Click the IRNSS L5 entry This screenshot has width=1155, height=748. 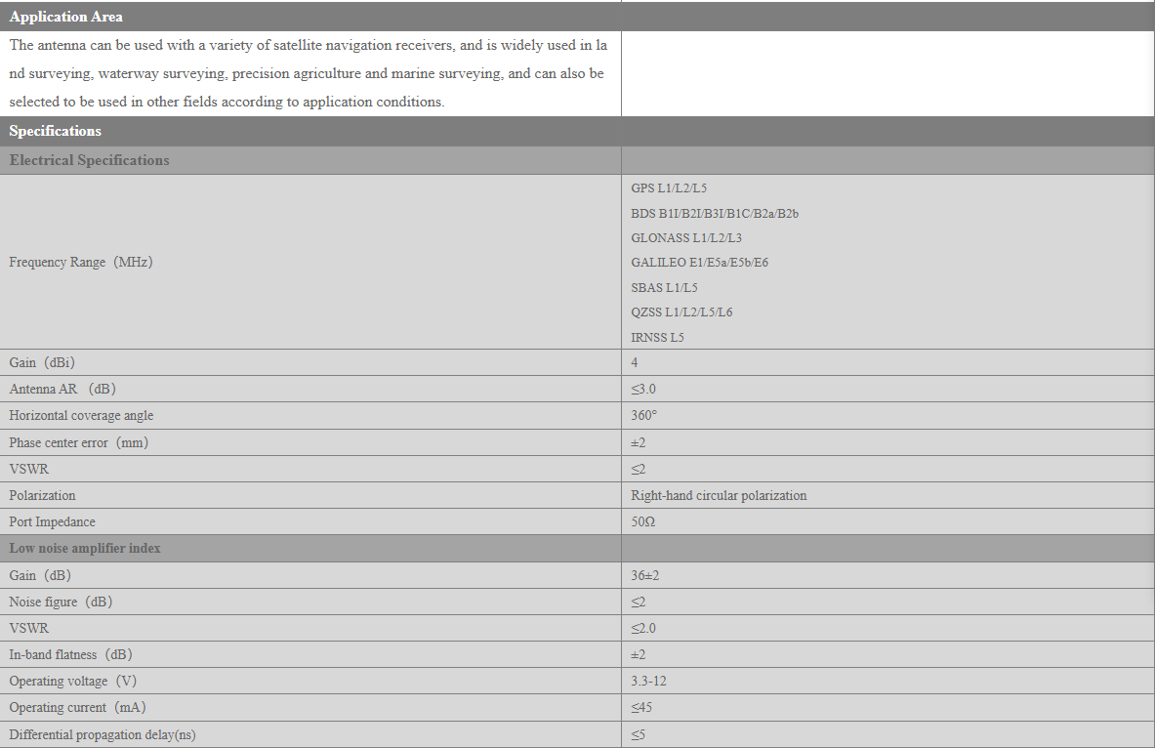click(657, 338)
